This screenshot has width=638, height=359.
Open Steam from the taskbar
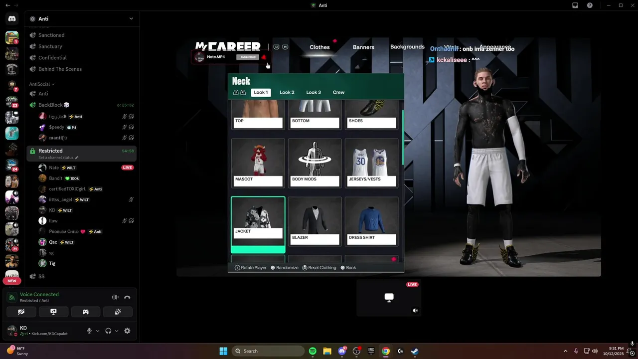415,351
